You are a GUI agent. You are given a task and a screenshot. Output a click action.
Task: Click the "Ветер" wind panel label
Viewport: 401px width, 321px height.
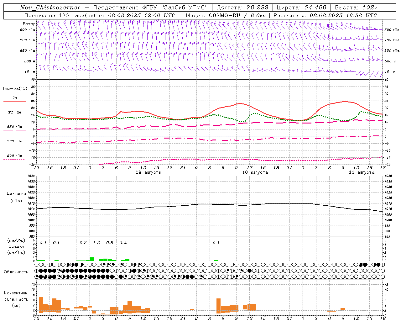[x=29, y=24]
